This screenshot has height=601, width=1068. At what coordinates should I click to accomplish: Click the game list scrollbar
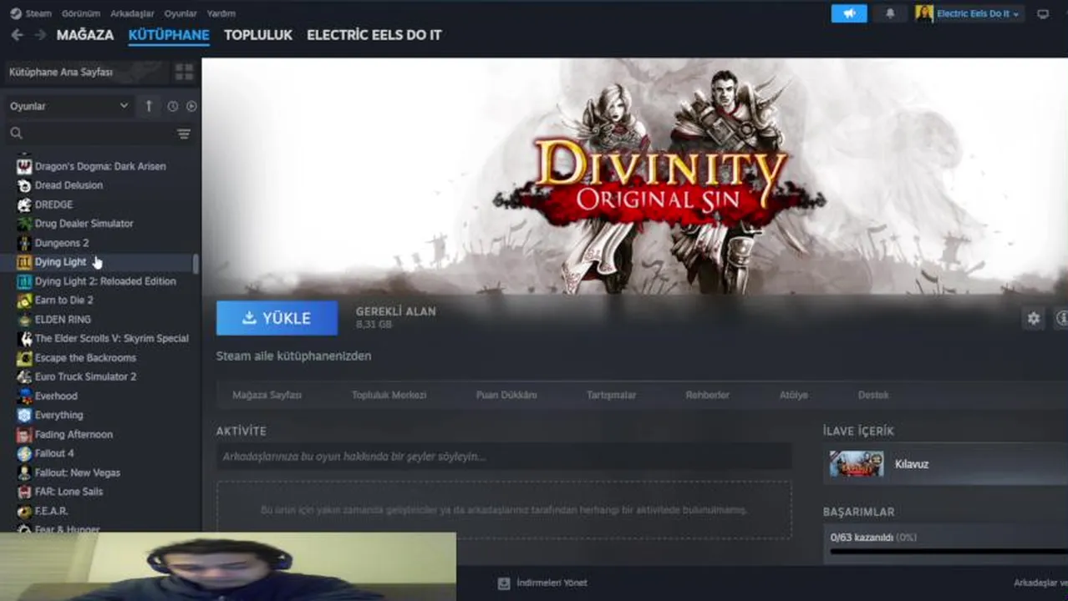196,264
